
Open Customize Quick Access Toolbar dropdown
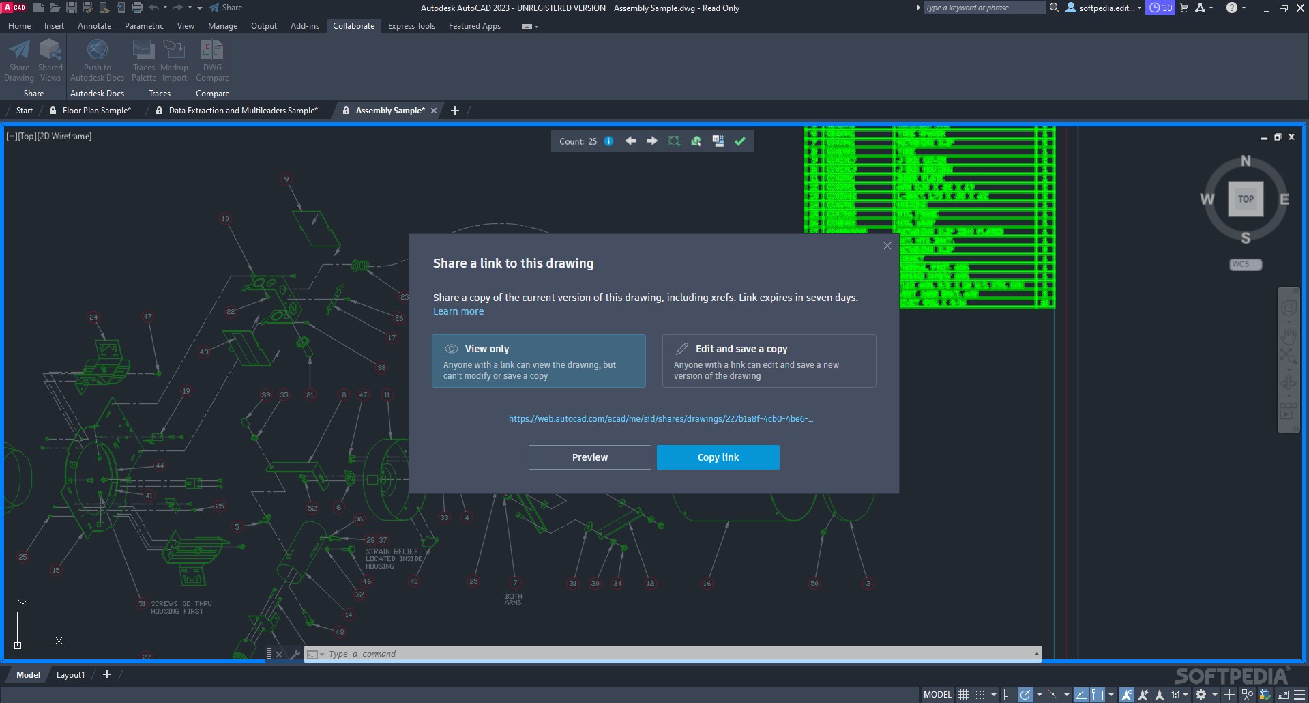click(199, 8)
